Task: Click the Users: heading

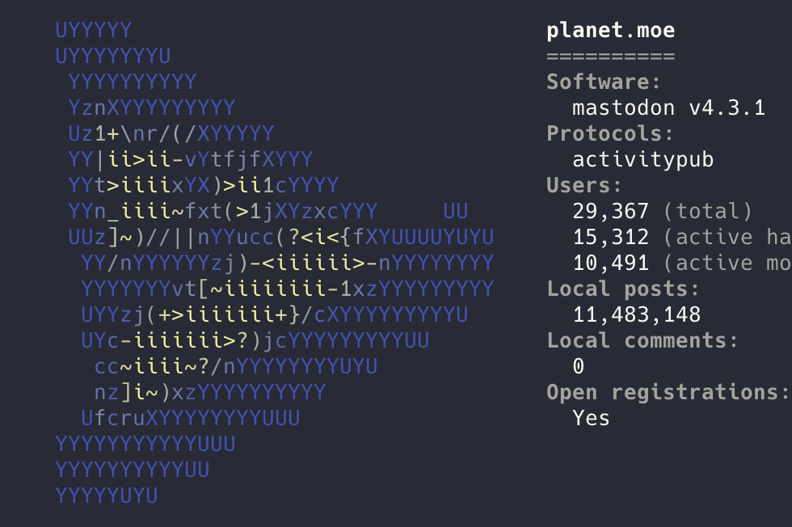Action: coord(584,185)
